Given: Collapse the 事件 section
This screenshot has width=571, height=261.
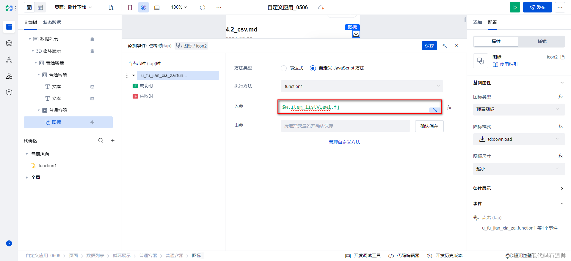Looking at the screenshot, I should [562, 204].
